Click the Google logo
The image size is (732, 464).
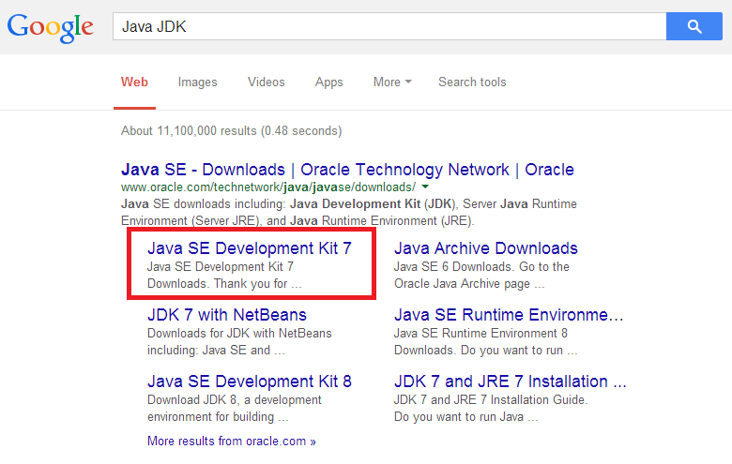click(51, 27)
